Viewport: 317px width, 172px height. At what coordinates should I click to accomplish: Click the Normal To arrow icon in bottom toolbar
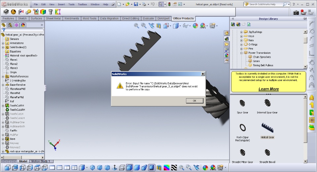coord(115,168)
